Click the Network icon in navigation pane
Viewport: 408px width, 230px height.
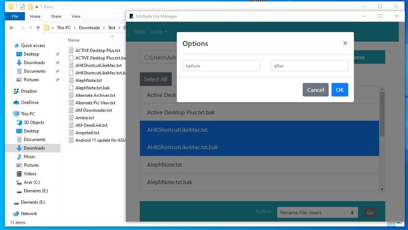tap(16, 214)
